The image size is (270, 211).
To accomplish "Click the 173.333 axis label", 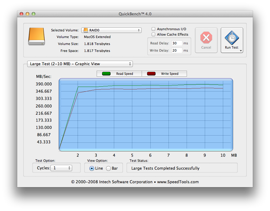I will coord(44,120).
